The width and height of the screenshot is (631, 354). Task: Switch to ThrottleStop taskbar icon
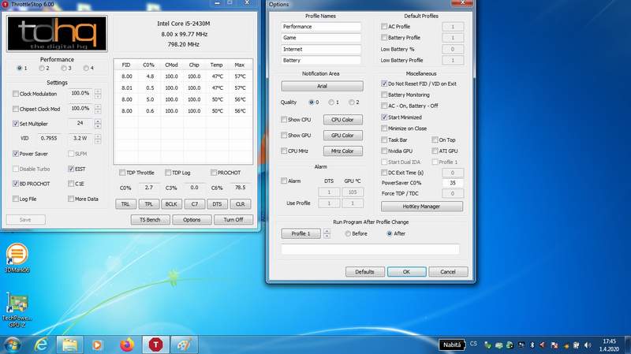pos(155,345)
